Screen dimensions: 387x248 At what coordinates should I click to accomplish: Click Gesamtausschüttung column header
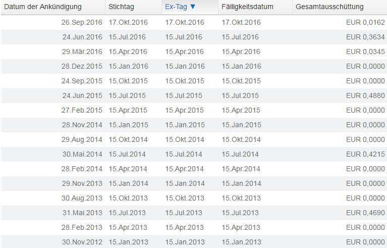point(329,7)
